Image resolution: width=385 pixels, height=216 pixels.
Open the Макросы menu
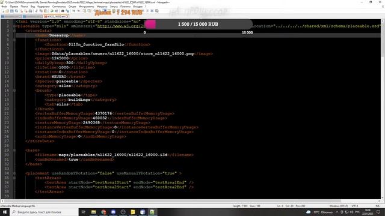point(102,7)
